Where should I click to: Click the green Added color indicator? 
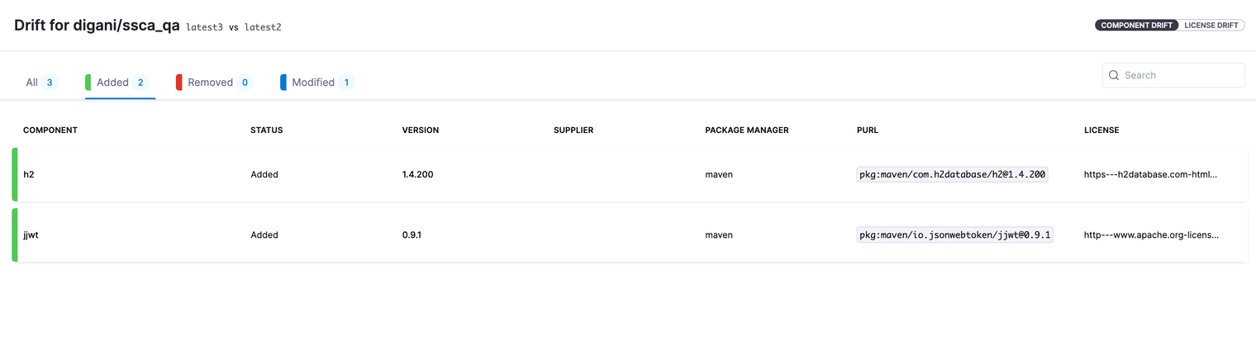[88, 83]
